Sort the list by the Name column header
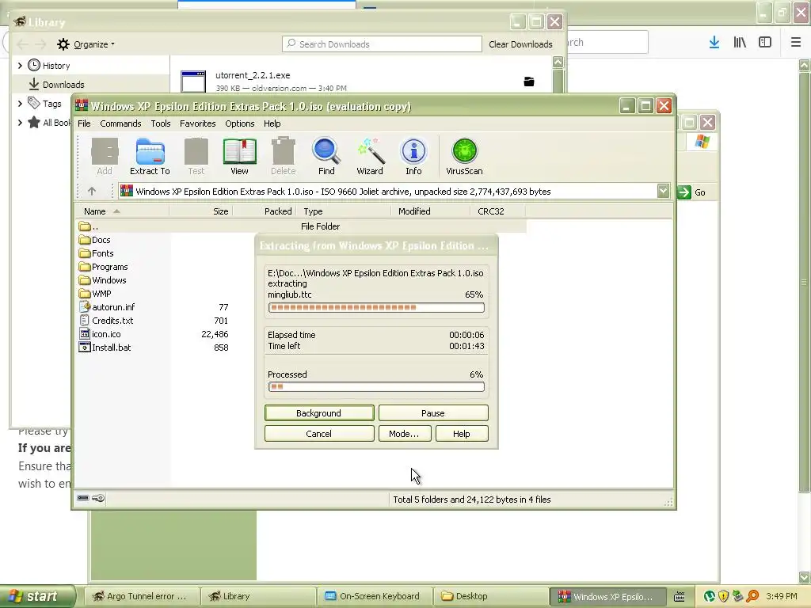The height and width of the screenshot is (608, 811). click(122, 211)
